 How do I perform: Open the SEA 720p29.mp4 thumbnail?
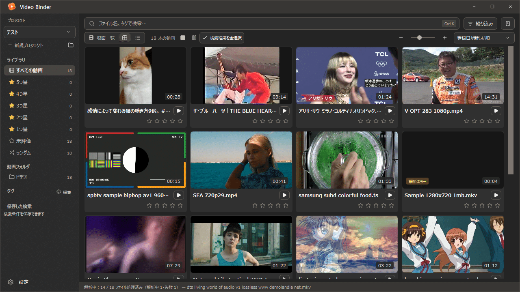point(241,160)
